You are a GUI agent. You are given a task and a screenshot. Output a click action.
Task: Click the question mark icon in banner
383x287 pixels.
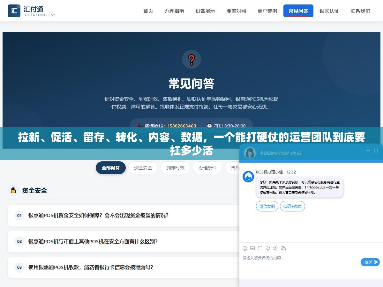pos(191,60)
